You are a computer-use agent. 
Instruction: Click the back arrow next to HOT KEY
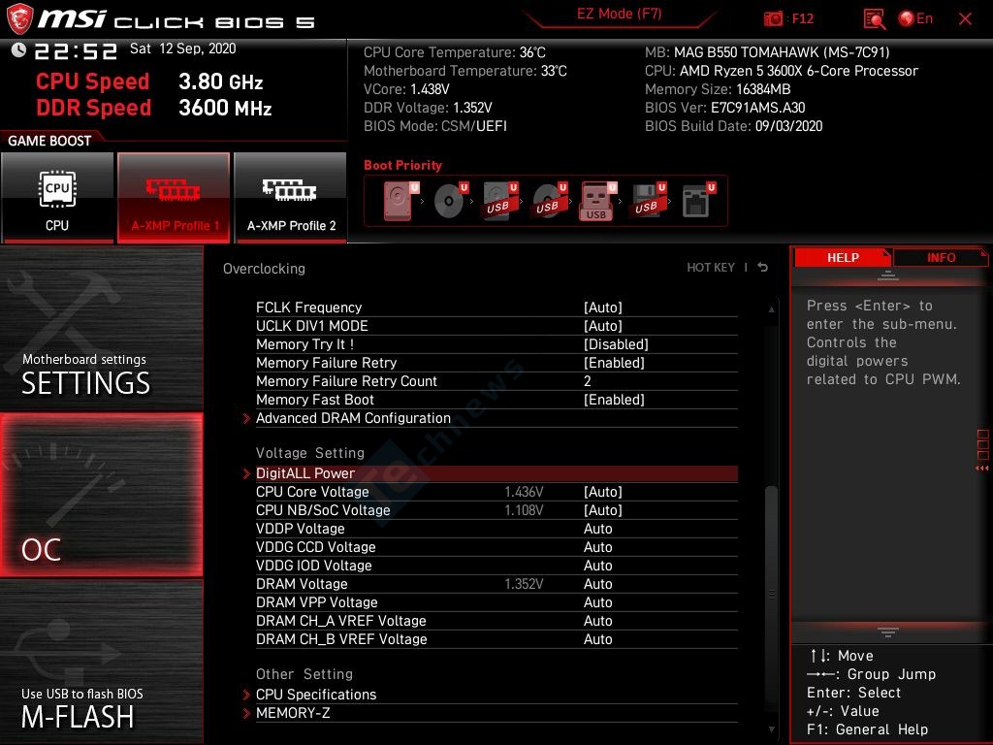[x=762, y=268]
